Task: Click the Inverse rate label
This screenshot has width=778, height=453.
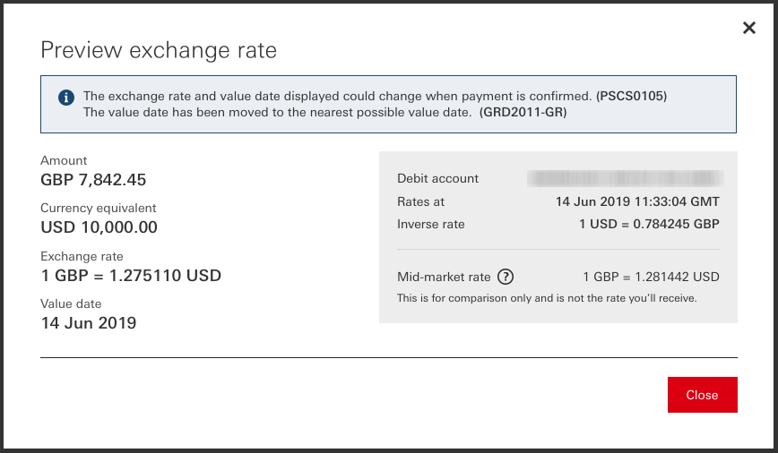Action: pyautogui.click(x=430, y=224)
